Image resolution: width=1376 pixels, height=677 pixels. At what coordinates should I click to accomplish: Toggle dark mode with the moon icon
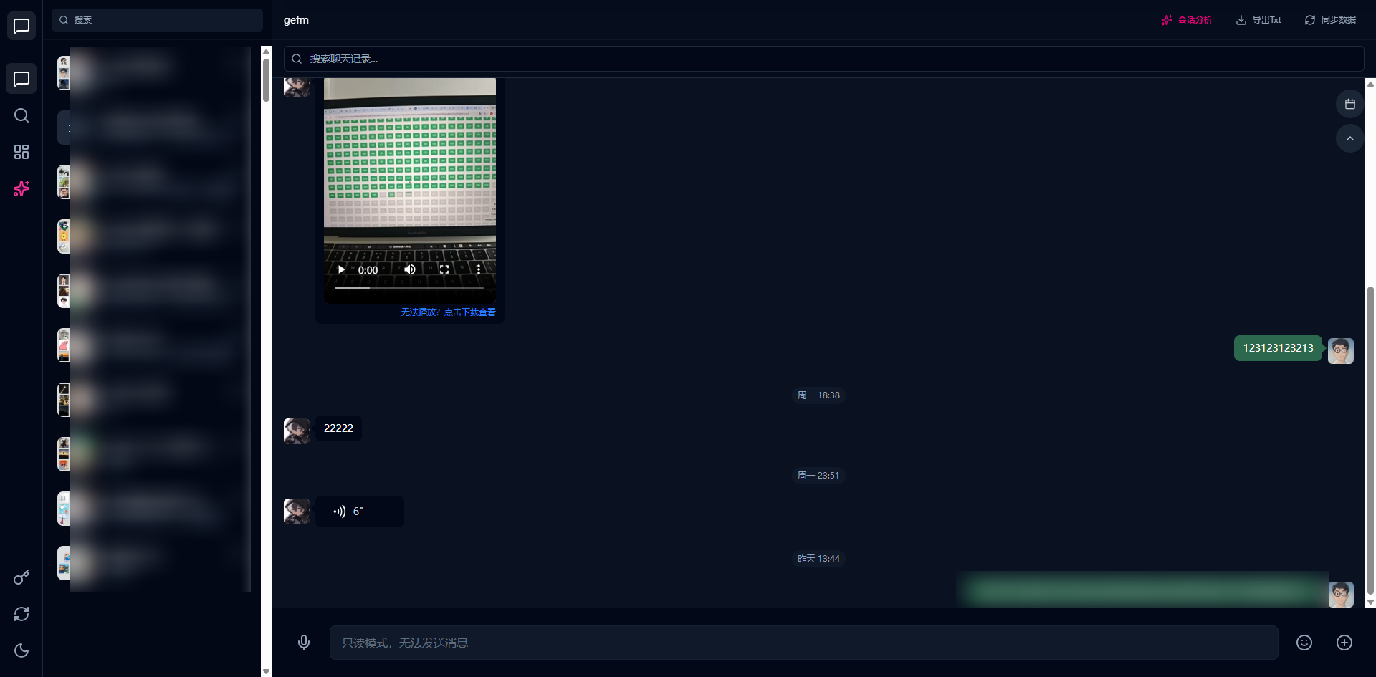click(21, 650)
